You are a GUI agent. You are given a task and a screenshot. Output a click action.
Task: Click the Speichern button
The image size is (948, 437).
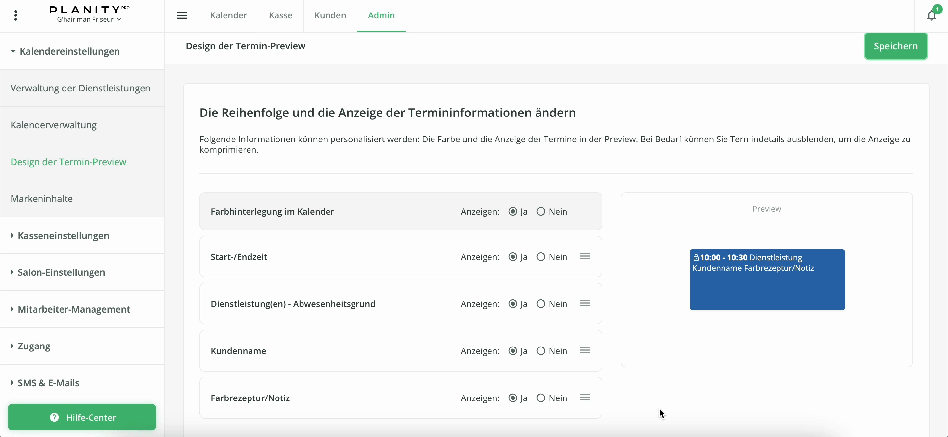click(895, 46)
